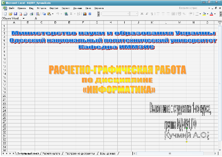
Task: Toggle bold formatting (Ж)
Action: tap(142, 14)
